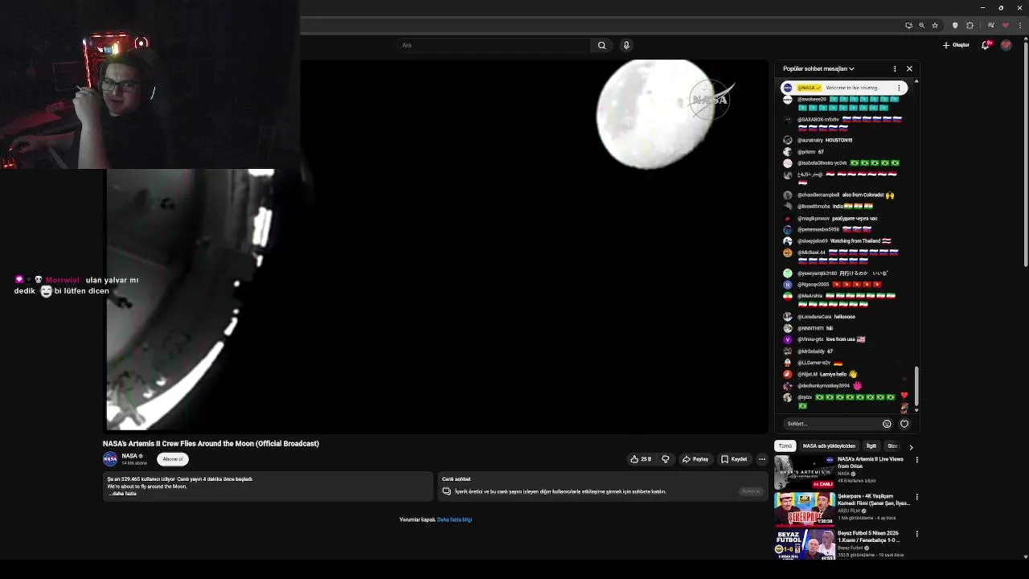The image size is (1029, 579).
Task: Click the browser zoom magnifier icon
Action: pos(921,25)
